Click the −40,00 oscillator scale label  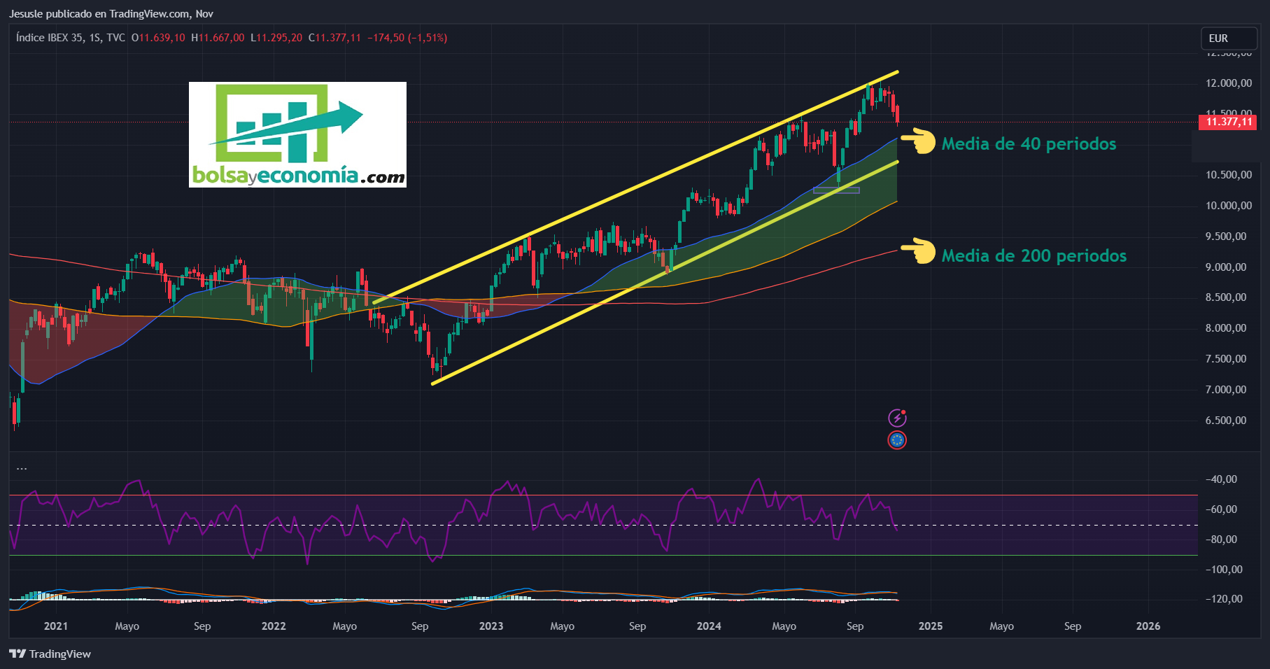(1221, 479)
